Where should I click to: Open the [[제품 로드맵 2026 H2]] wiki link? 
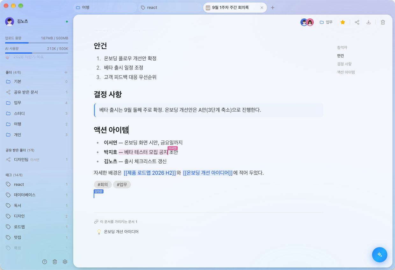point(150,173)
